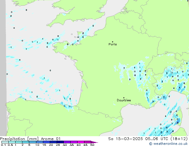Click the legend arrow tip beyond 50 mm
The image size is (189, 146).
95,142
